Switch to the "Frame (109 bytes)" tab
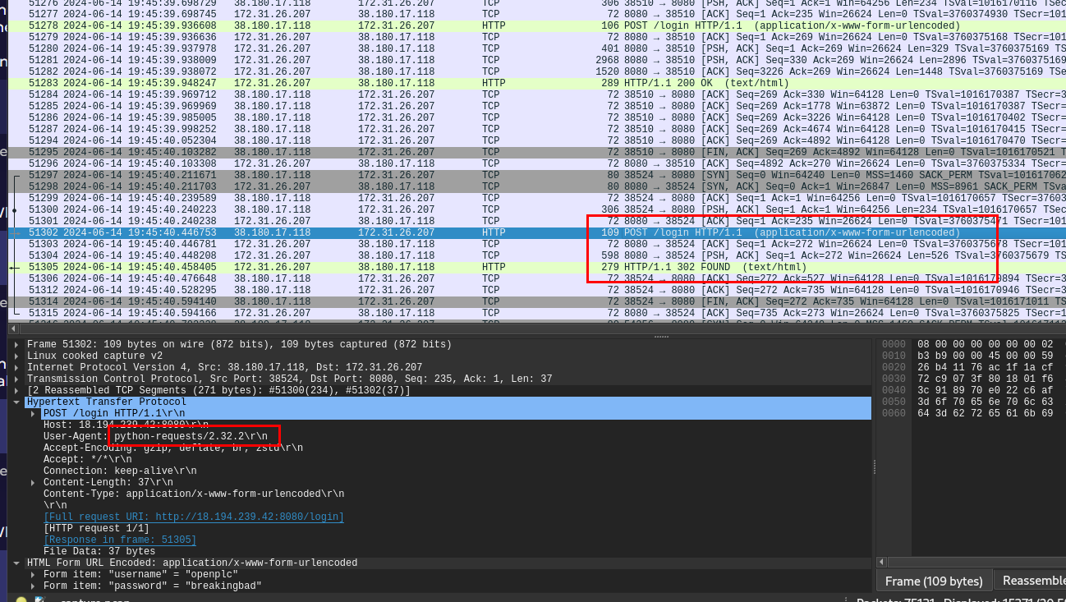This screenshot has height=602, width=1066. pyautogui.click(x=934, y=580)
